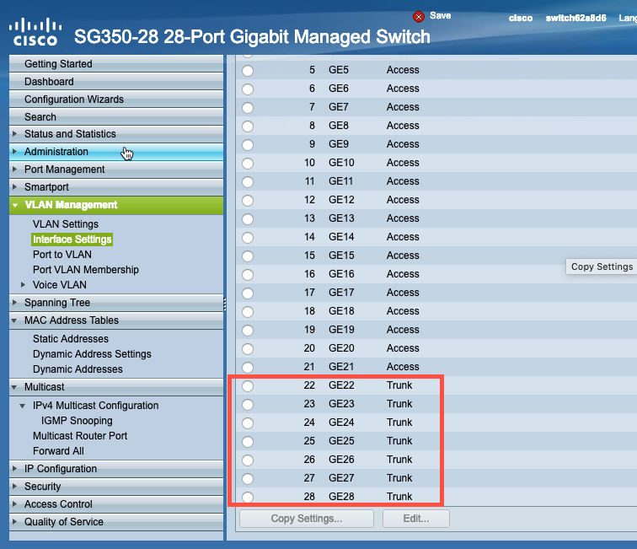
Task: Expand the Voice VLAN arrow
Action: click(23, 285)
